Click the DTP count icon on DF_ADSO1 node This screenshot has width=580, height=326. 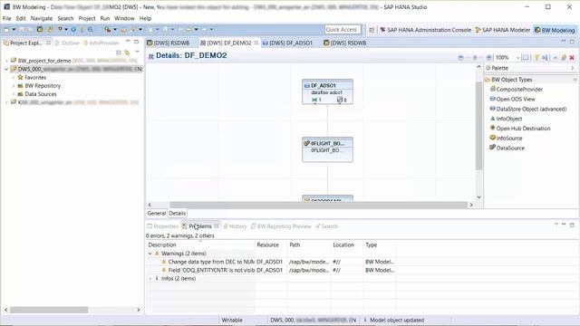(x=340, y=100)
